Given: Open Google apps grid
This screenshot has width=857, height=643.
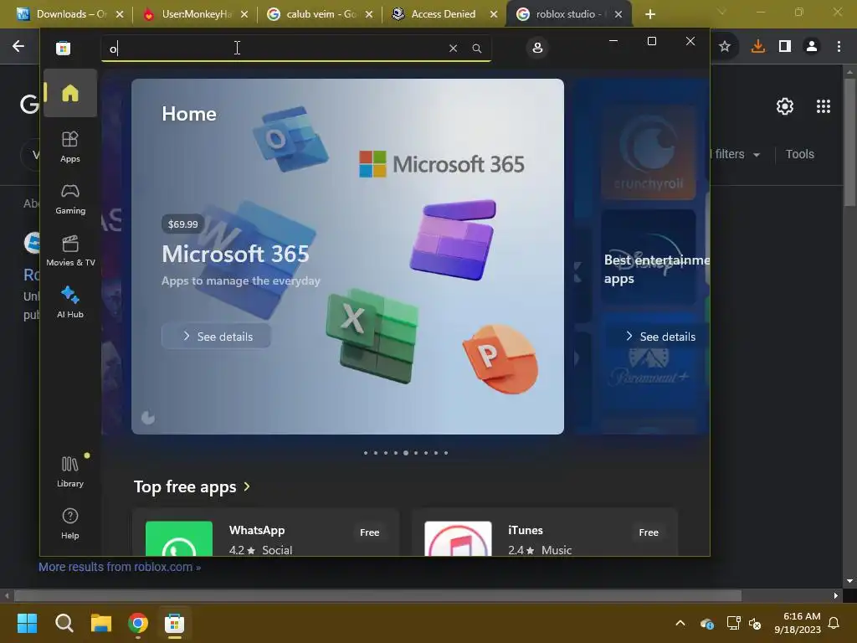Looking at the screenshot, I should 824,106.
